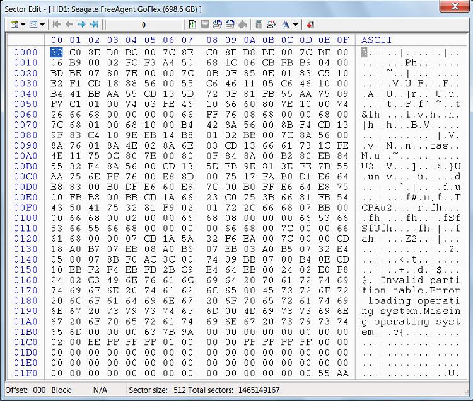Click row offset label 0040
Image resolution: width=473 pixels, height=401 pixels.
click(26, 94)
